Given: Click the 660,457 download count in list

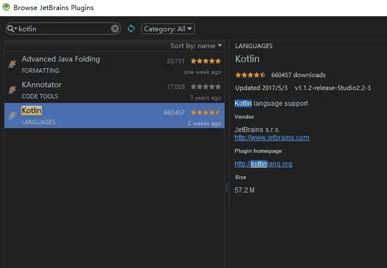Looking at the screenshot, I should tap(174, 112).
